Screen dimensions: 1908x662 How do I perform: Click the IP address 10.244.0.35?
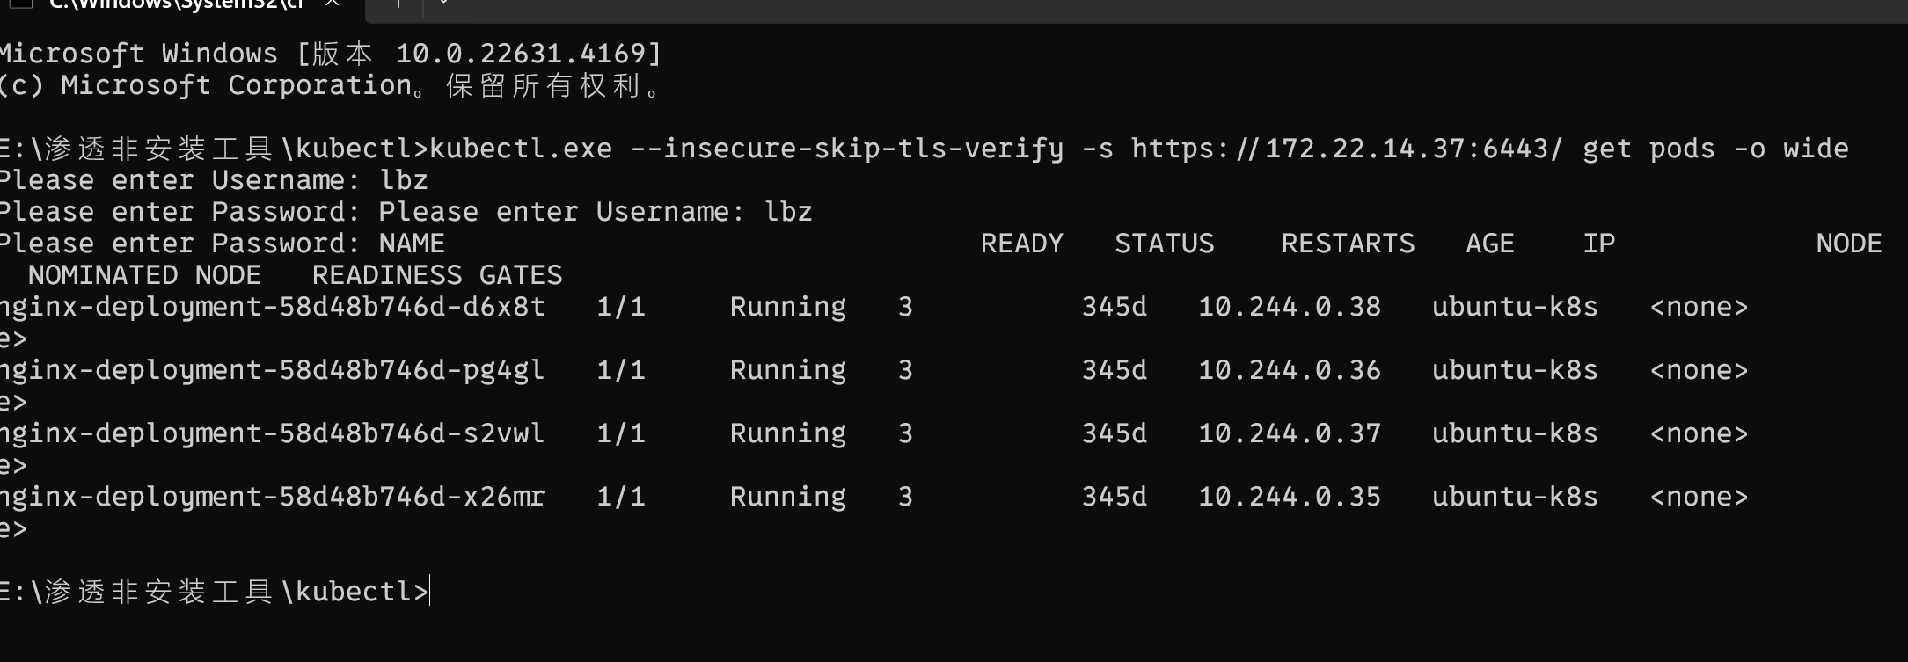[x=1290, y=497]
